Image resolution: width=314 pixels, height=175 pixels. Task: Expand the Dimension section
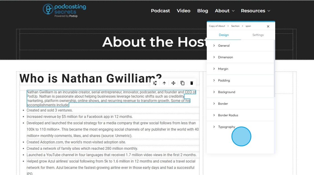(x=240, y=57)
